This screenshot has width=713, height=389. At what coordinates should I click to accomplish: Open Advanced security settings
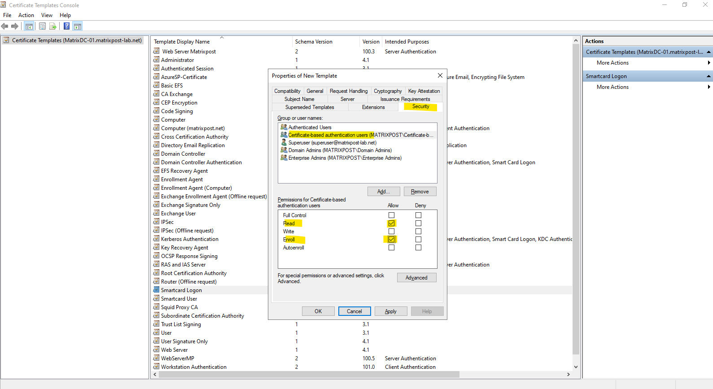pos(416,278)
